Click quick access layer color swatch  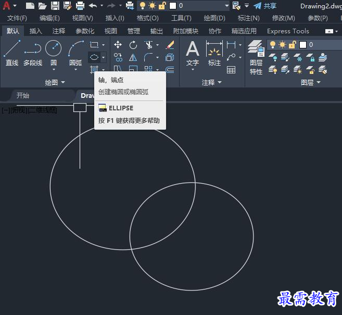[x=173, y=6]
